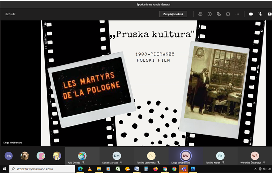The width and height of the screenshot is (272, 174).
Task: Switch to Microsoft Teams taskbar icon
Action: pyautogui.click(x=184, y=169)
